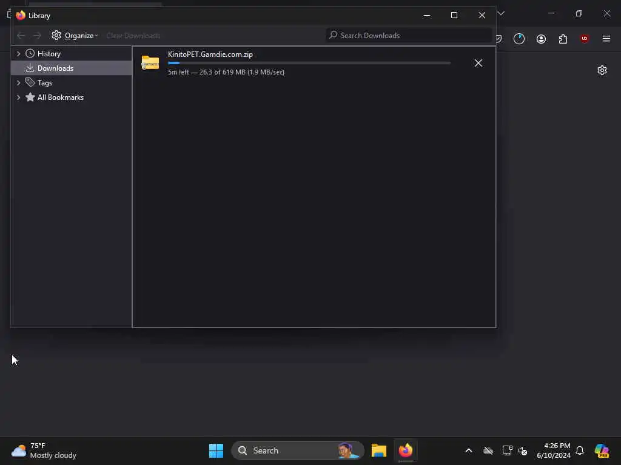Open the clock showing 4:26 PM
Screen dimensions: 621x465
click(x=554, y=450)
